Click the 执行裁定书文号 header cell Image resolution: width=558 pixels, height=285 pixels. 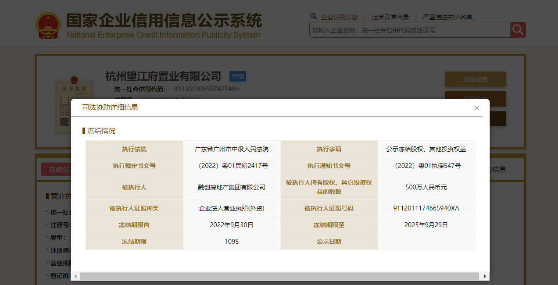click(134, 166)
